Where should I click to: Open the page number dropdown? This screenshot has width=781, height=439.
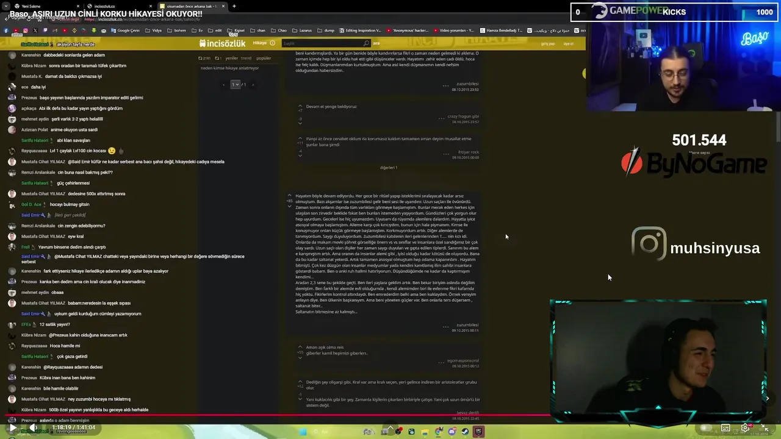pos(235,84)
